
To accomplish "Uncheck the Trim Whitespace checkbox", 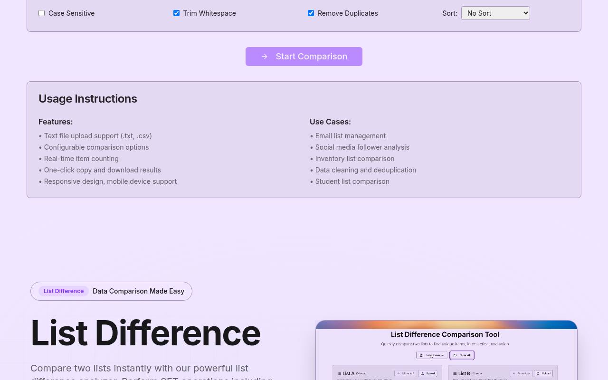I will click(176, 13).
